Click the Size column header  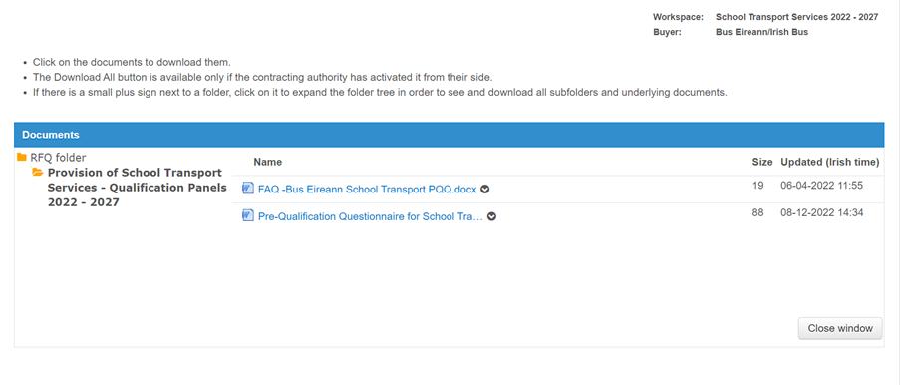(762, 162)
